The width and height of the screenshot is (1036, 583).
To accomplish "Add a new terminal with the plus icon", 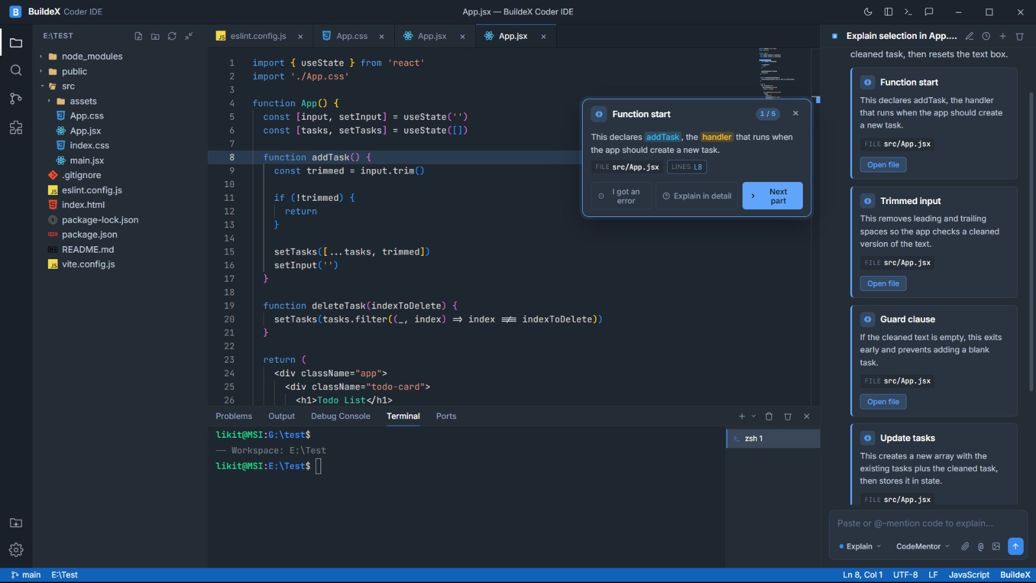I will pos(742,417).
